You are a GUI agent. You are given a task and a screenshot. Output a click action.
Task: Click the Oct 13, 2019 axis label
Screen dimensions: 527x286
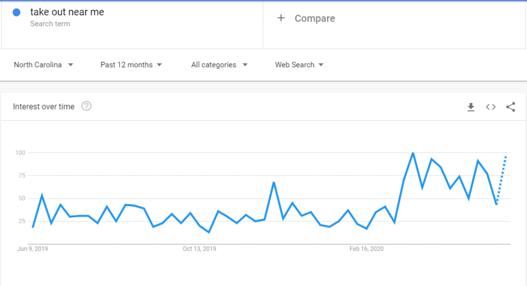click(199, 249)
